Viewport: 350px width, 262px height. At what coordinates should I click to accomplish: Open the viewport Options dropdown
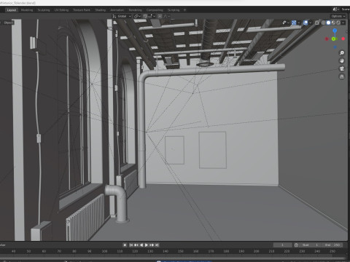(x=338, y=16)
